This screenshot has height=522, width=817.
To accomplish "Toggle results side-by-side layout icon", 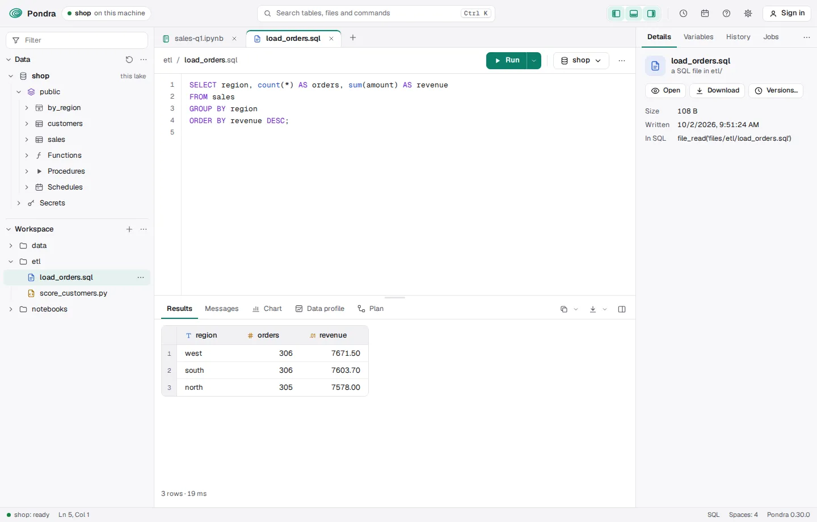I will point(622,309).
